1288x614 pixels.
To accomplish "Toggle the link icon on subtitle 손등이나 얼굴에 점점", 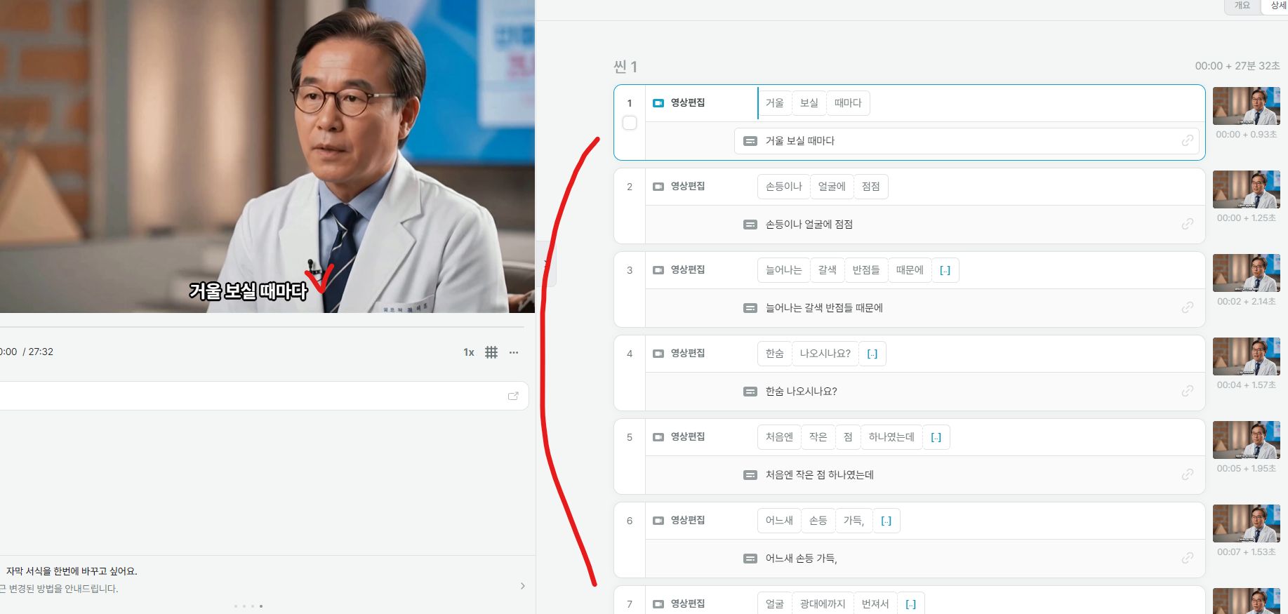I will (x=1188, y=224).
